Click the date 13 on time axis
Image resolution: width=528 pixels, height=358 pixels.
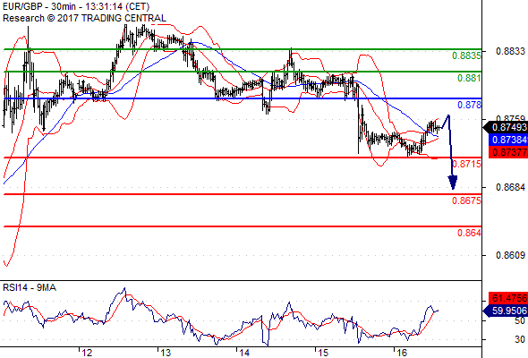pos(166,353)
